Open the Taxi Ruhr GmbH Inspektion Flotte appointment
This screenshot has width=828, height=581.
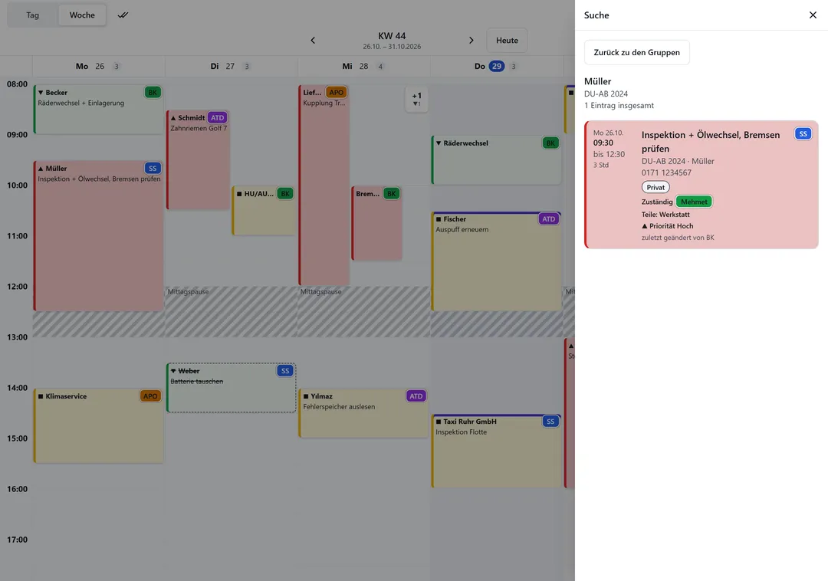point(496,451)
